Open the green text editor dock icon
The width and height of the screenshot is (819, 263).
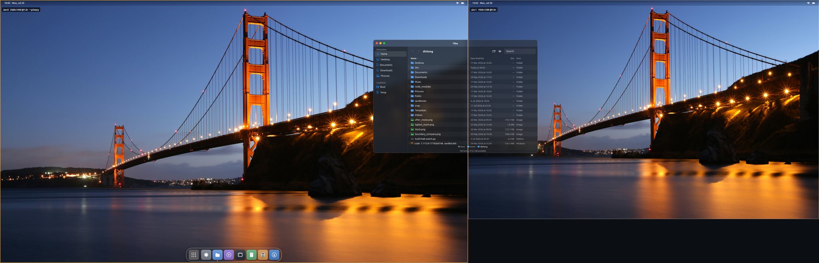(252, 255)
